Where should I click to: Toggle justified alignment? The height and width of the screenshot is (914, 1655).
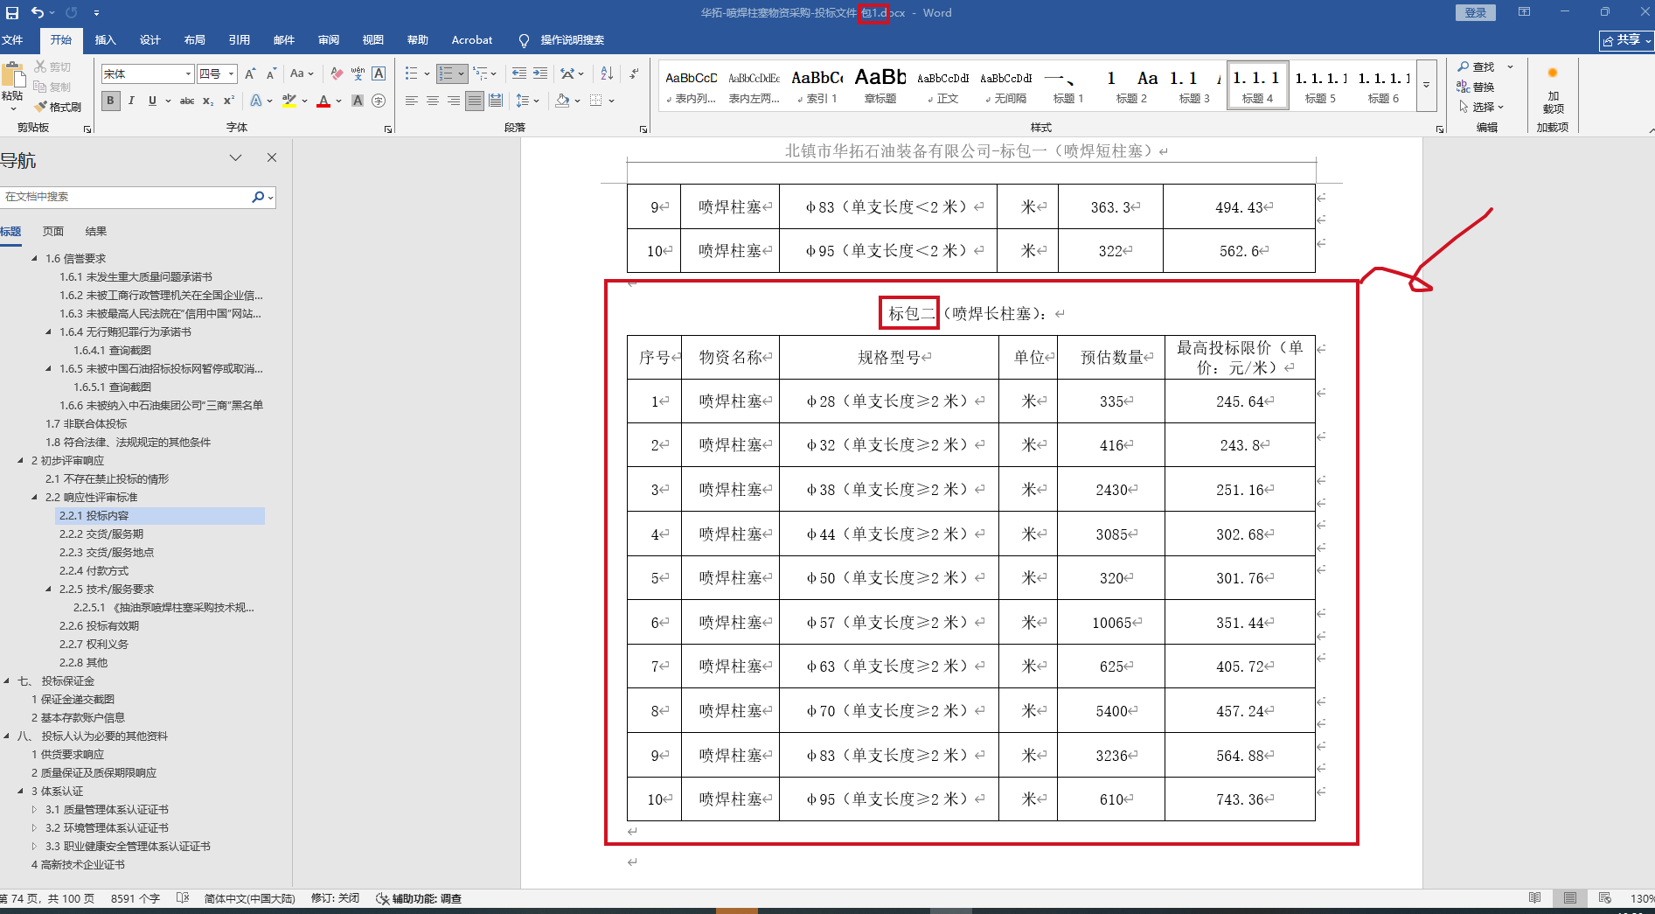click(475, 101)
